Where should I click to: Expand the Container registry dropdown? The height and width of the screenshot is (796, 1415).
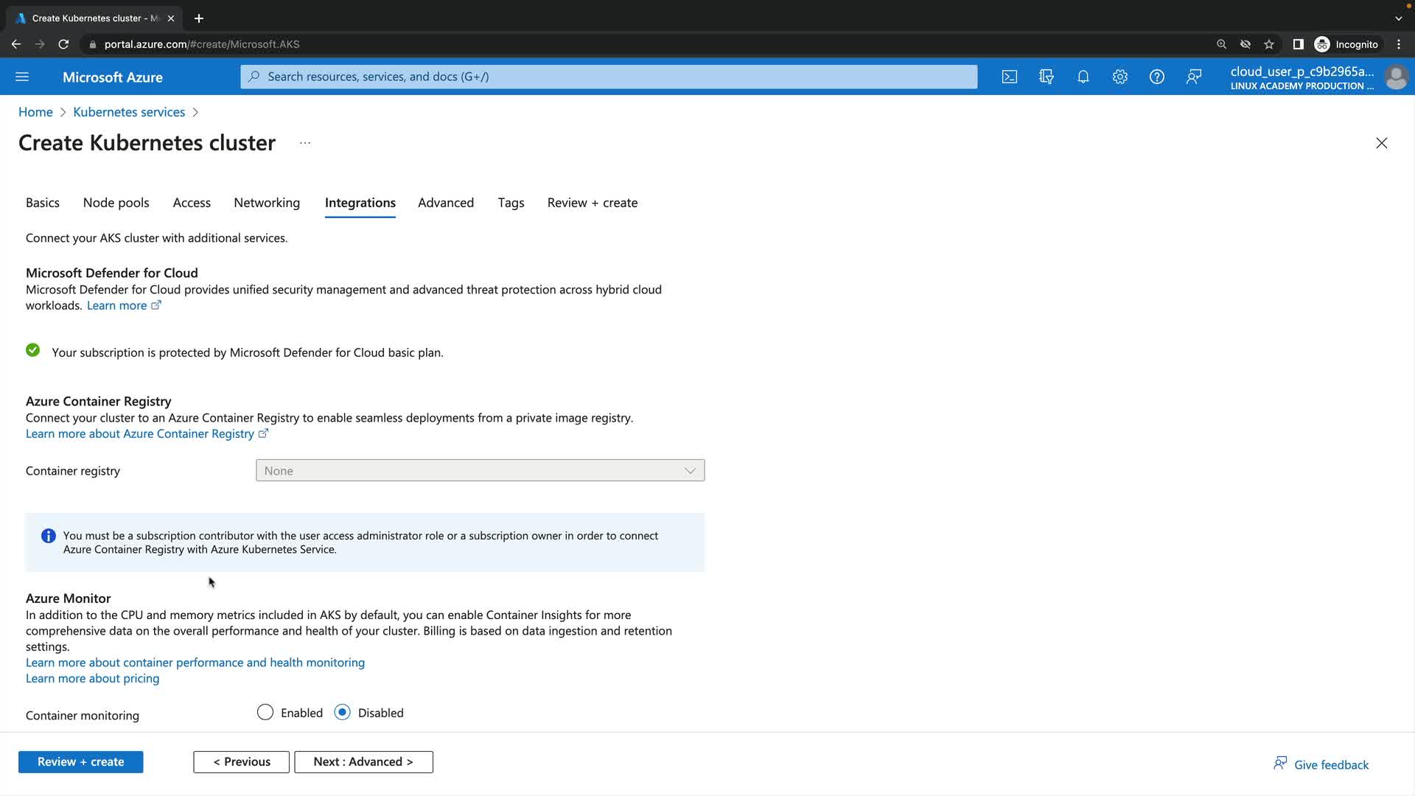tap(480, 470)
